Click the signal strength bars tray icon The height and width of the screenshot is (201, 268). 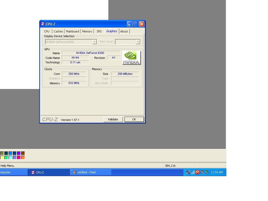[193, 172]
